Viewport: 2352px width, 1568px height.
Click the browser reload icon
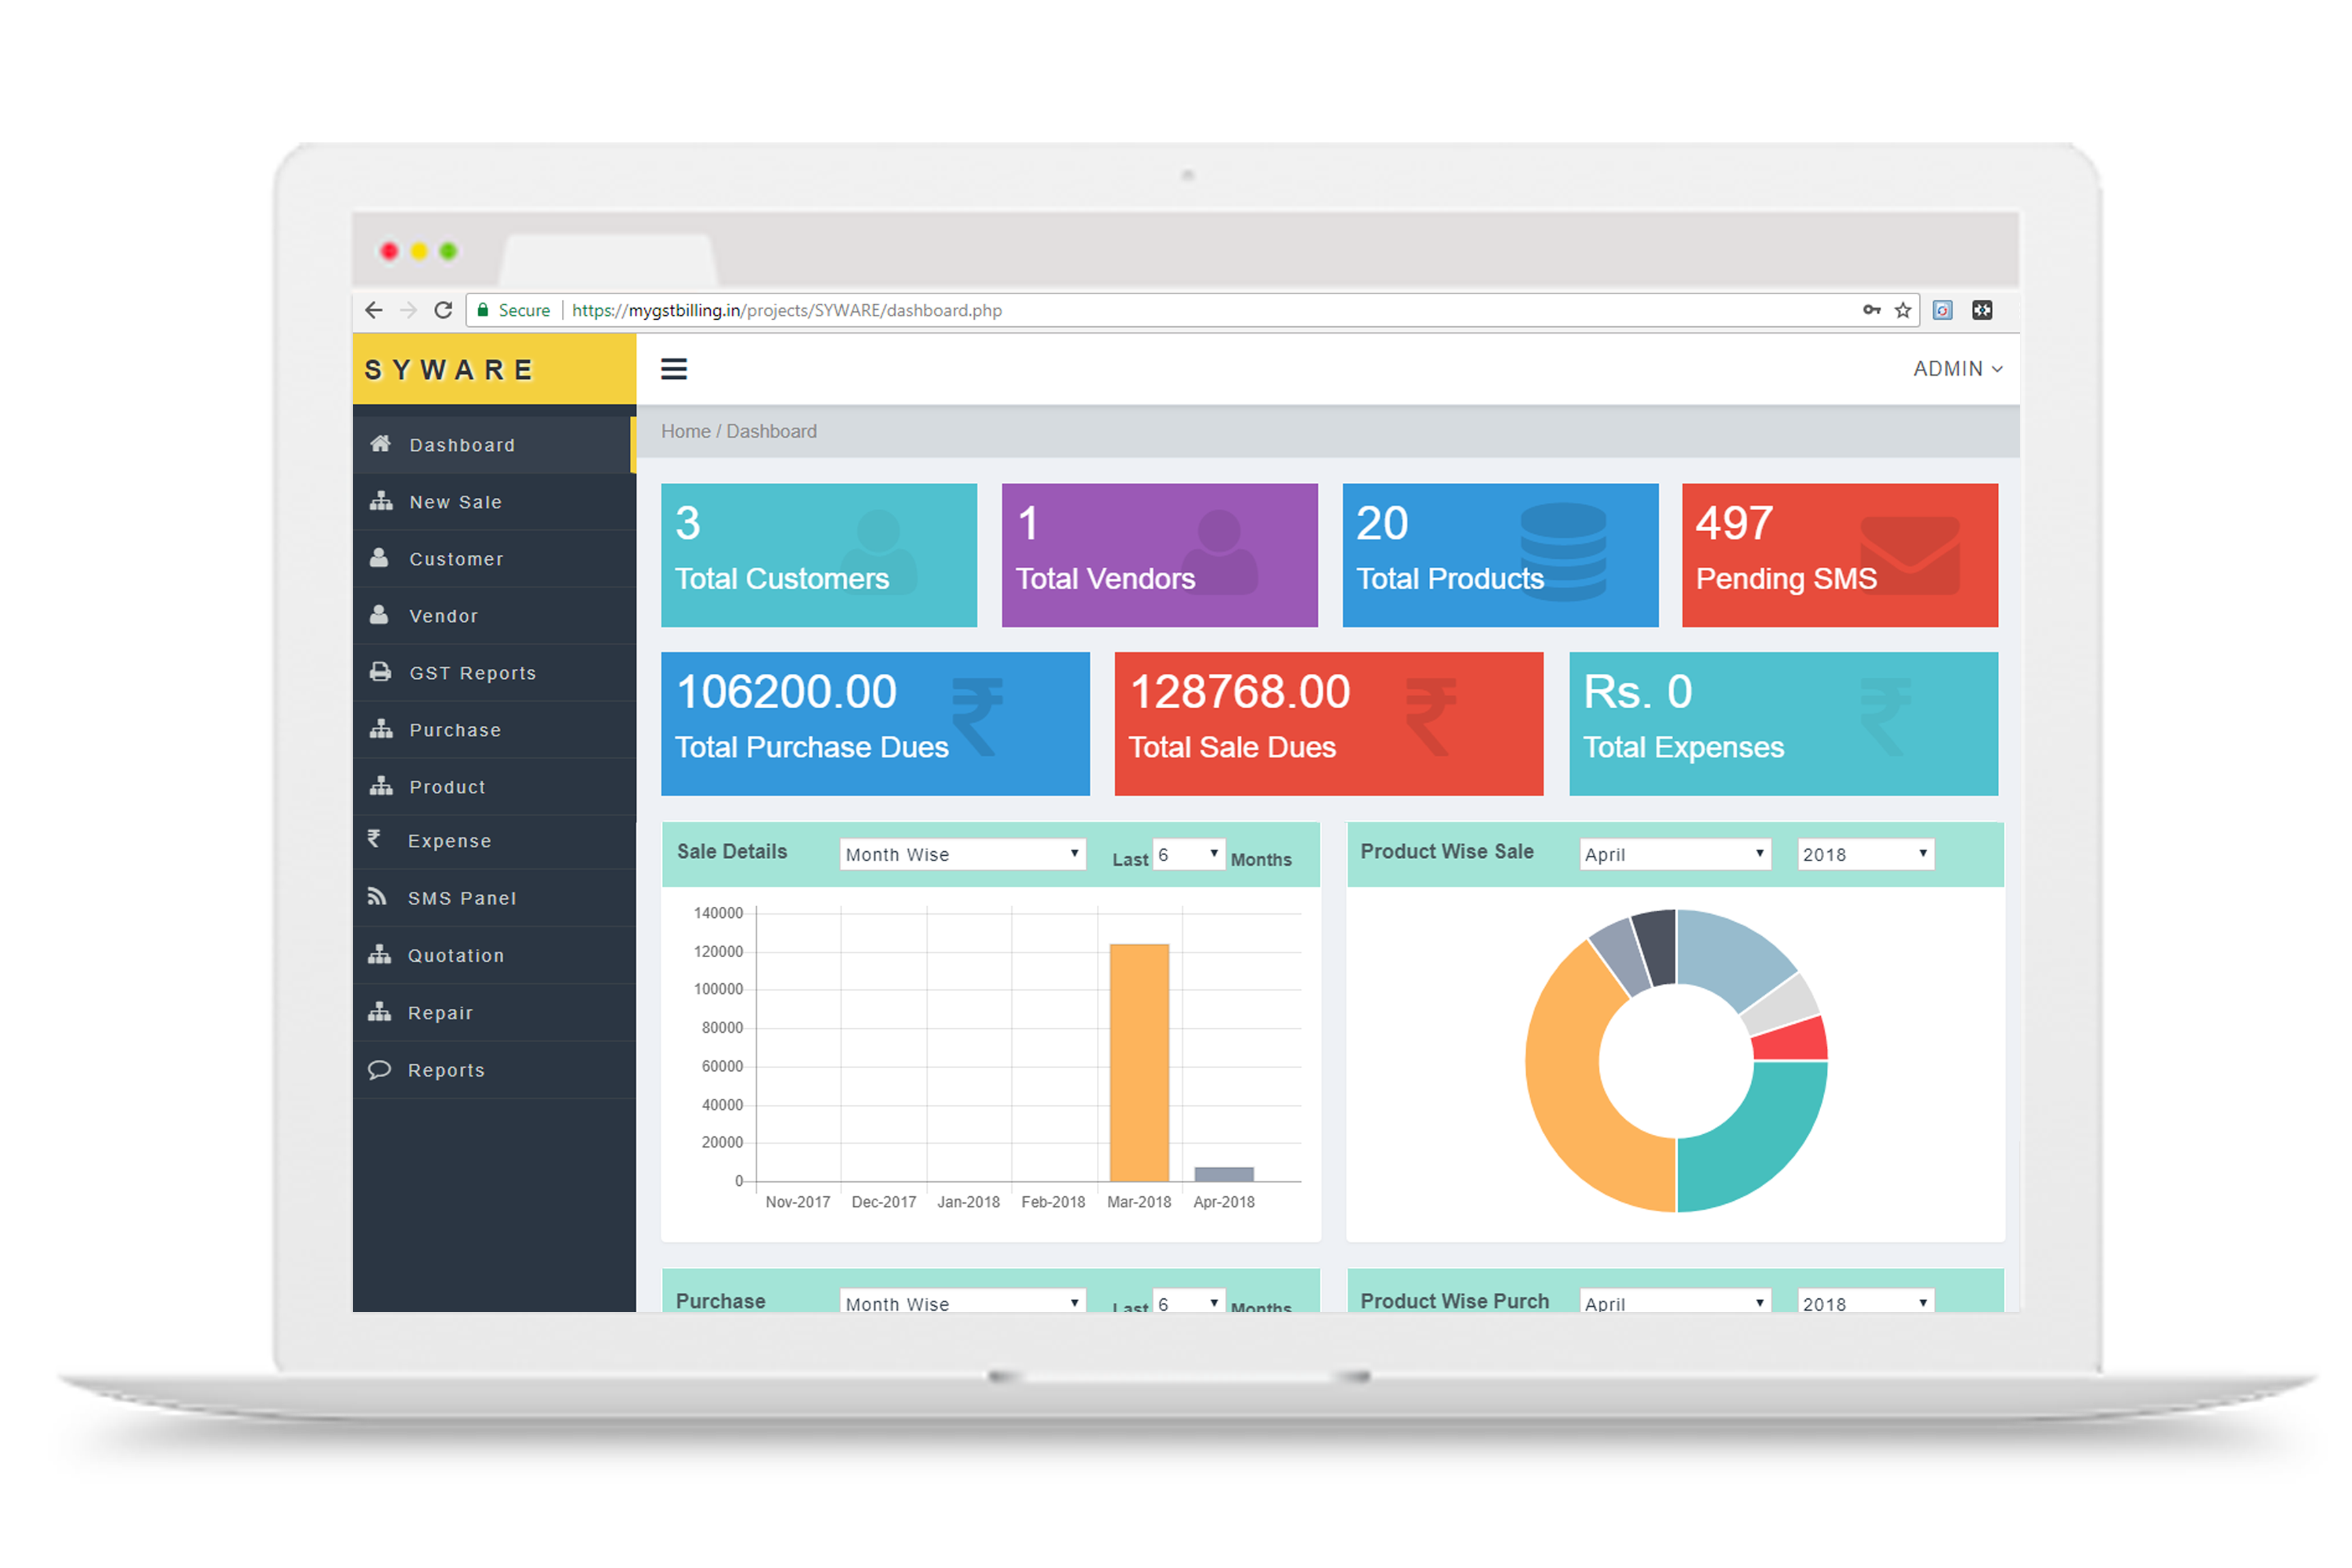pyautogui.click(x=443, y=310)
